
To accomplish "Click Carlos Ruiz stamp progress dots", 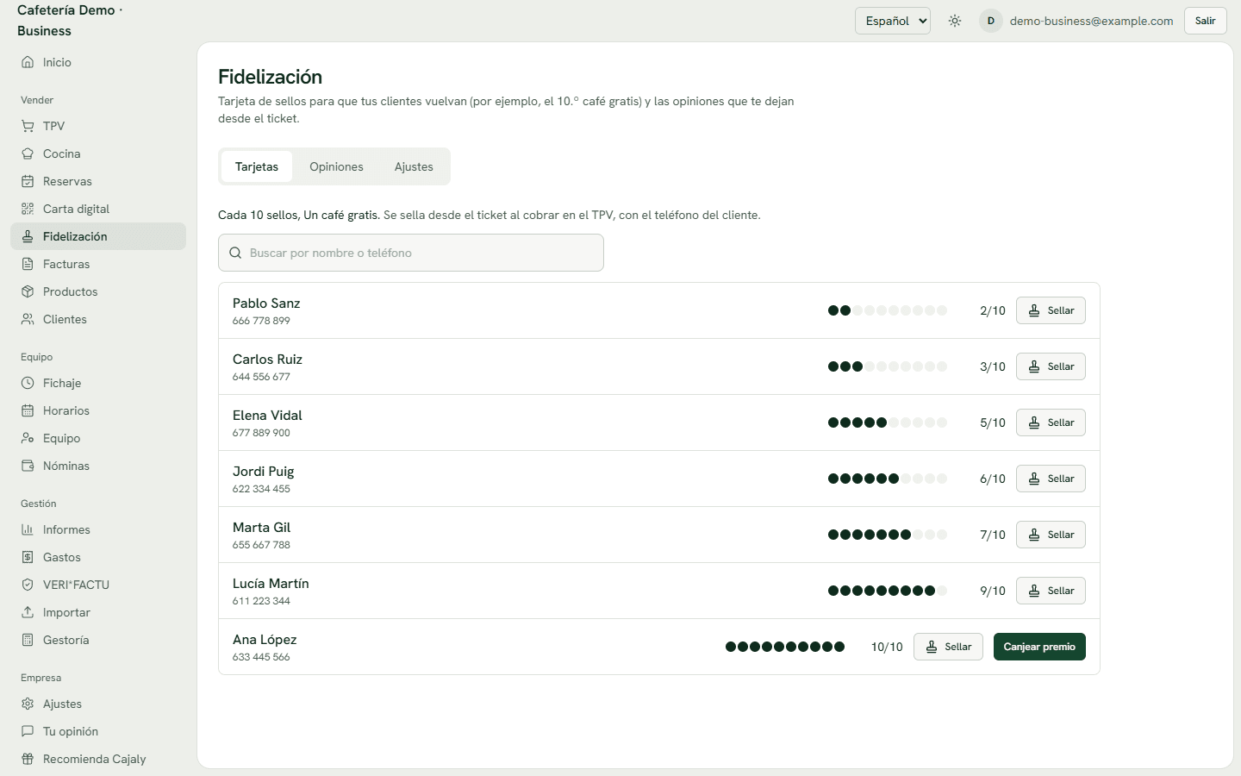I will pyautogui.click(x=888, y=366).
